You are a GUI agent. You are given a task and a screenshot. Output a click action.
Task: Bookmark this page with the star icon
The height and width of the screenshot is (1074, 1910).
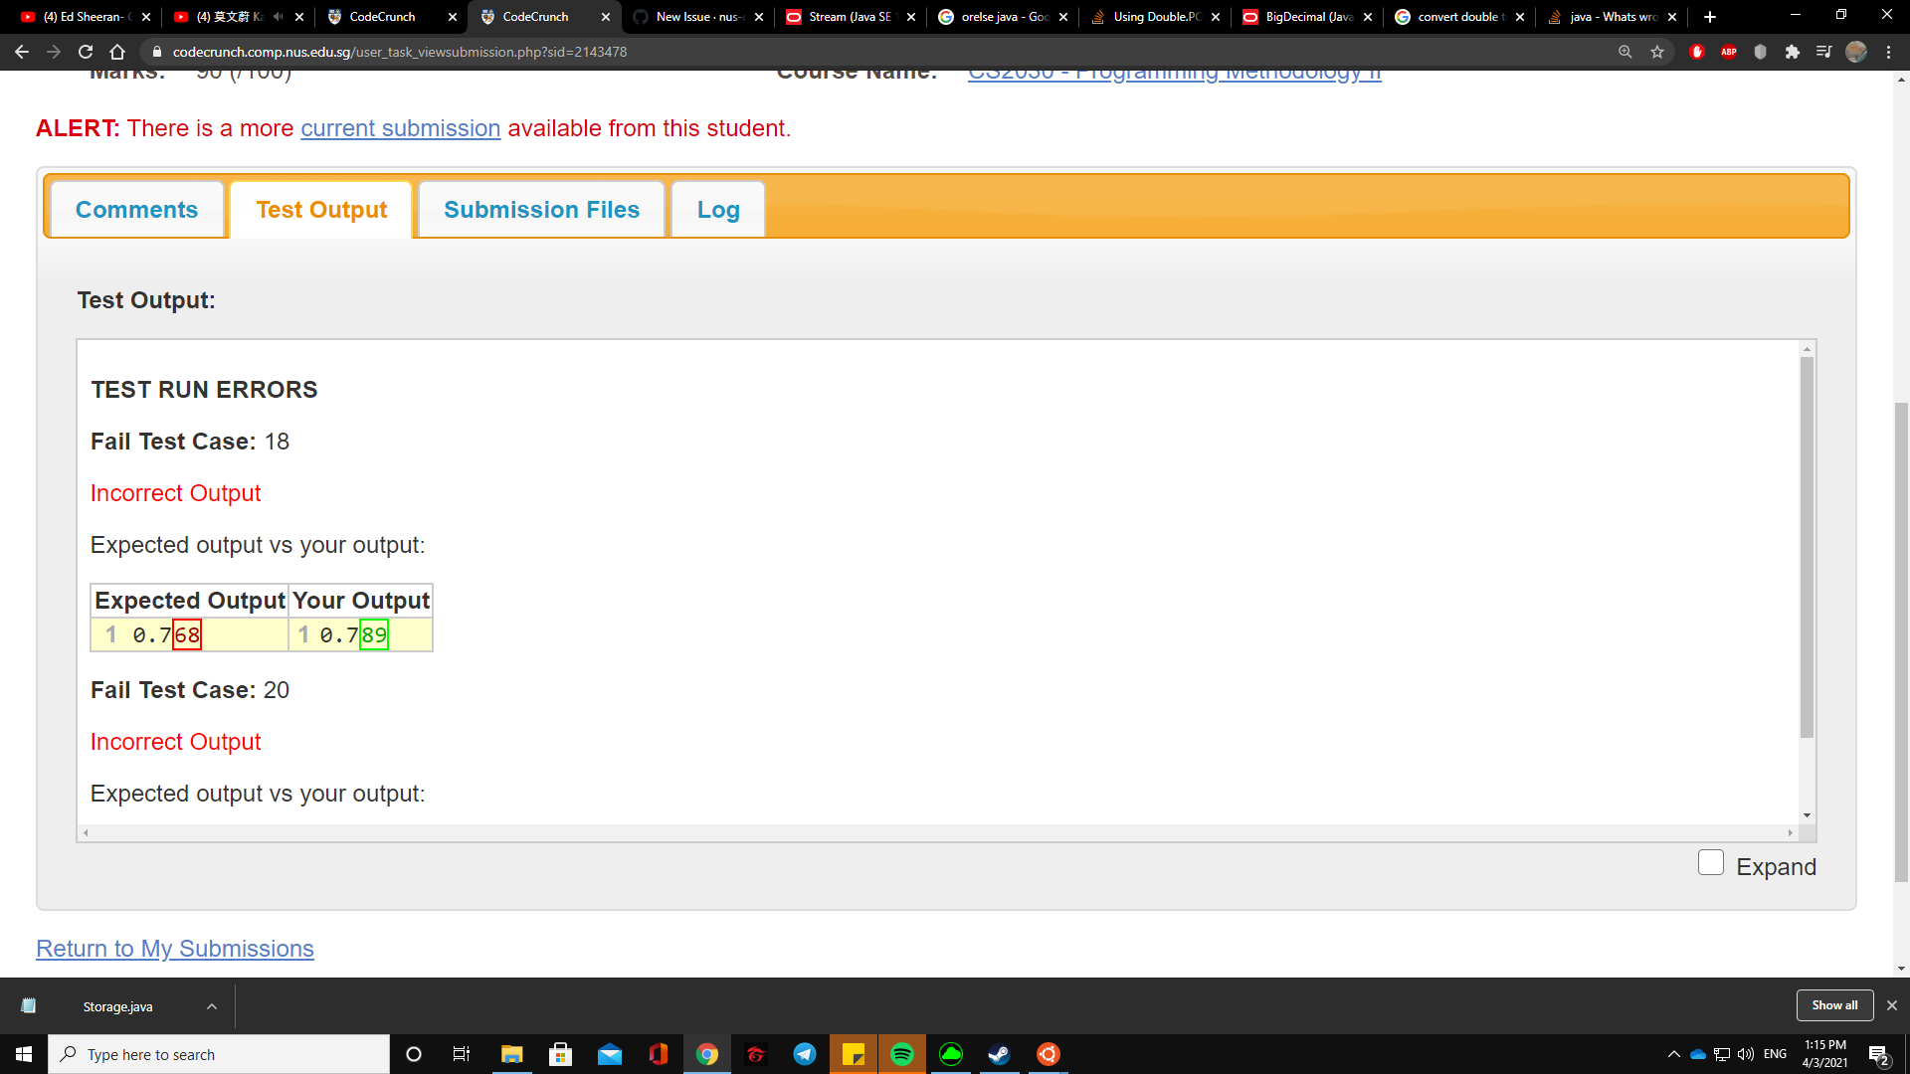point(1657,52)
